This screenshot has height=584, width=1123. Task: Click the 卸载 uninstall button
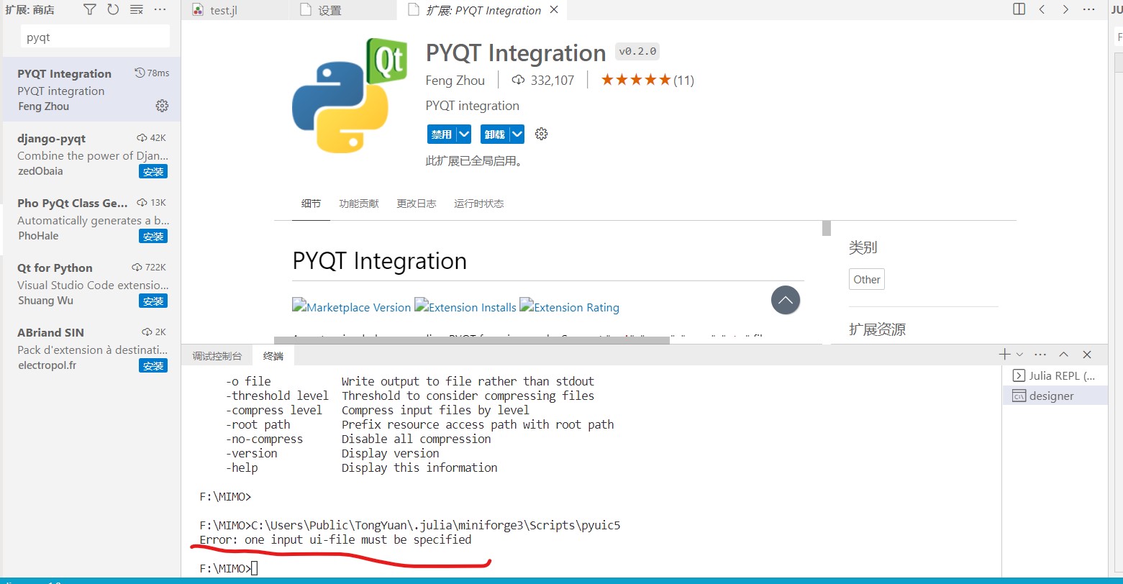tap(494, 134)
